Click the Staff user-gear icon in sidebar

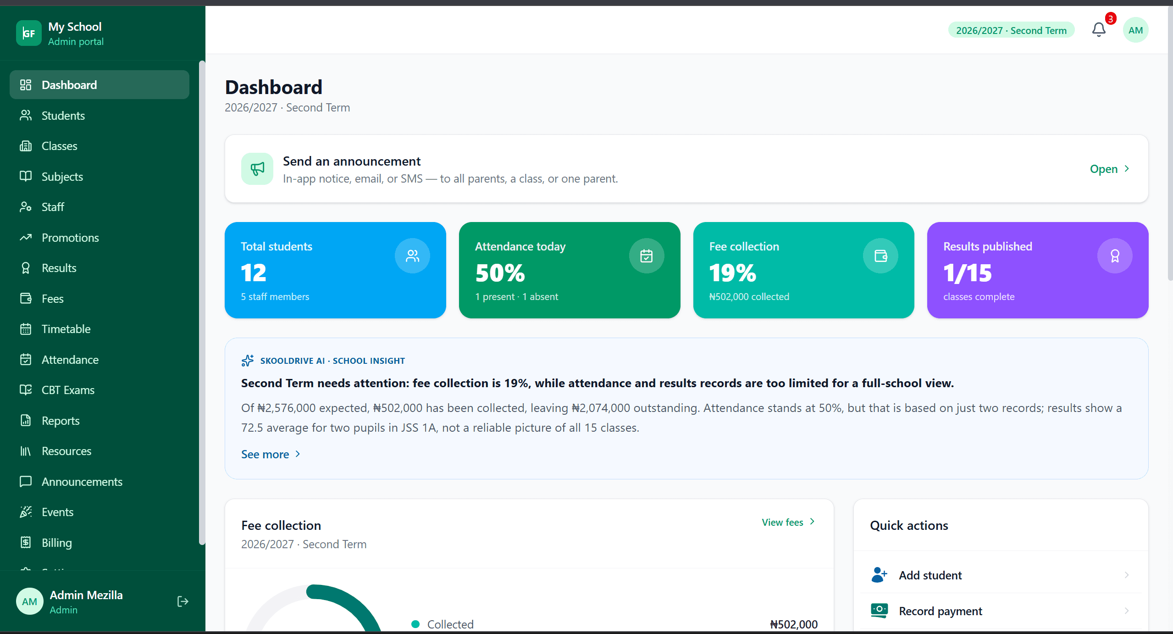pos(26,207)
